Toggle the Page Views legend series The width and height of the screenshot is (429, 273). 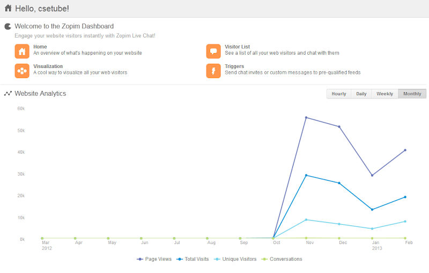[x=154, y=259]
